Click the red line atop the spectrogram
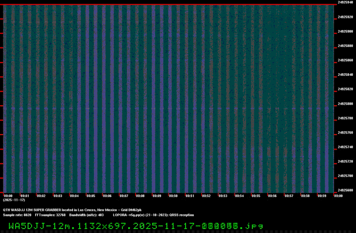The image size is (356, 233). point(167,5)
